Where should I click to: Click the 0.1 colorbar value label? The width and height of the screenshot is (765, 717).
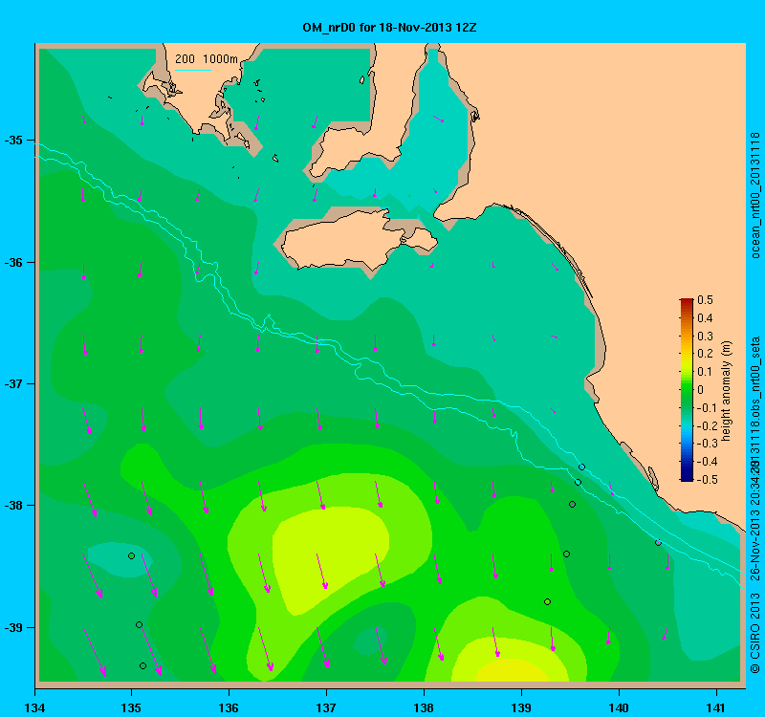coord(705,372)
